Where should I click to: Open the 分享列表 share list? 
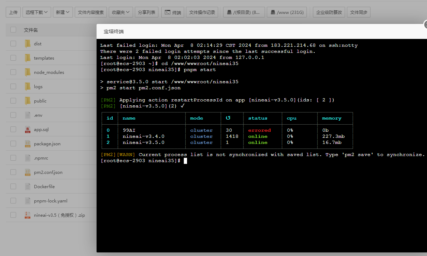pos(147,12)
